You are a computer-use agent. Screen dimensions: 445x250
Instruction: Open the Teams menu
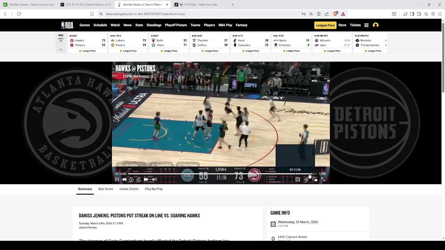195,25
